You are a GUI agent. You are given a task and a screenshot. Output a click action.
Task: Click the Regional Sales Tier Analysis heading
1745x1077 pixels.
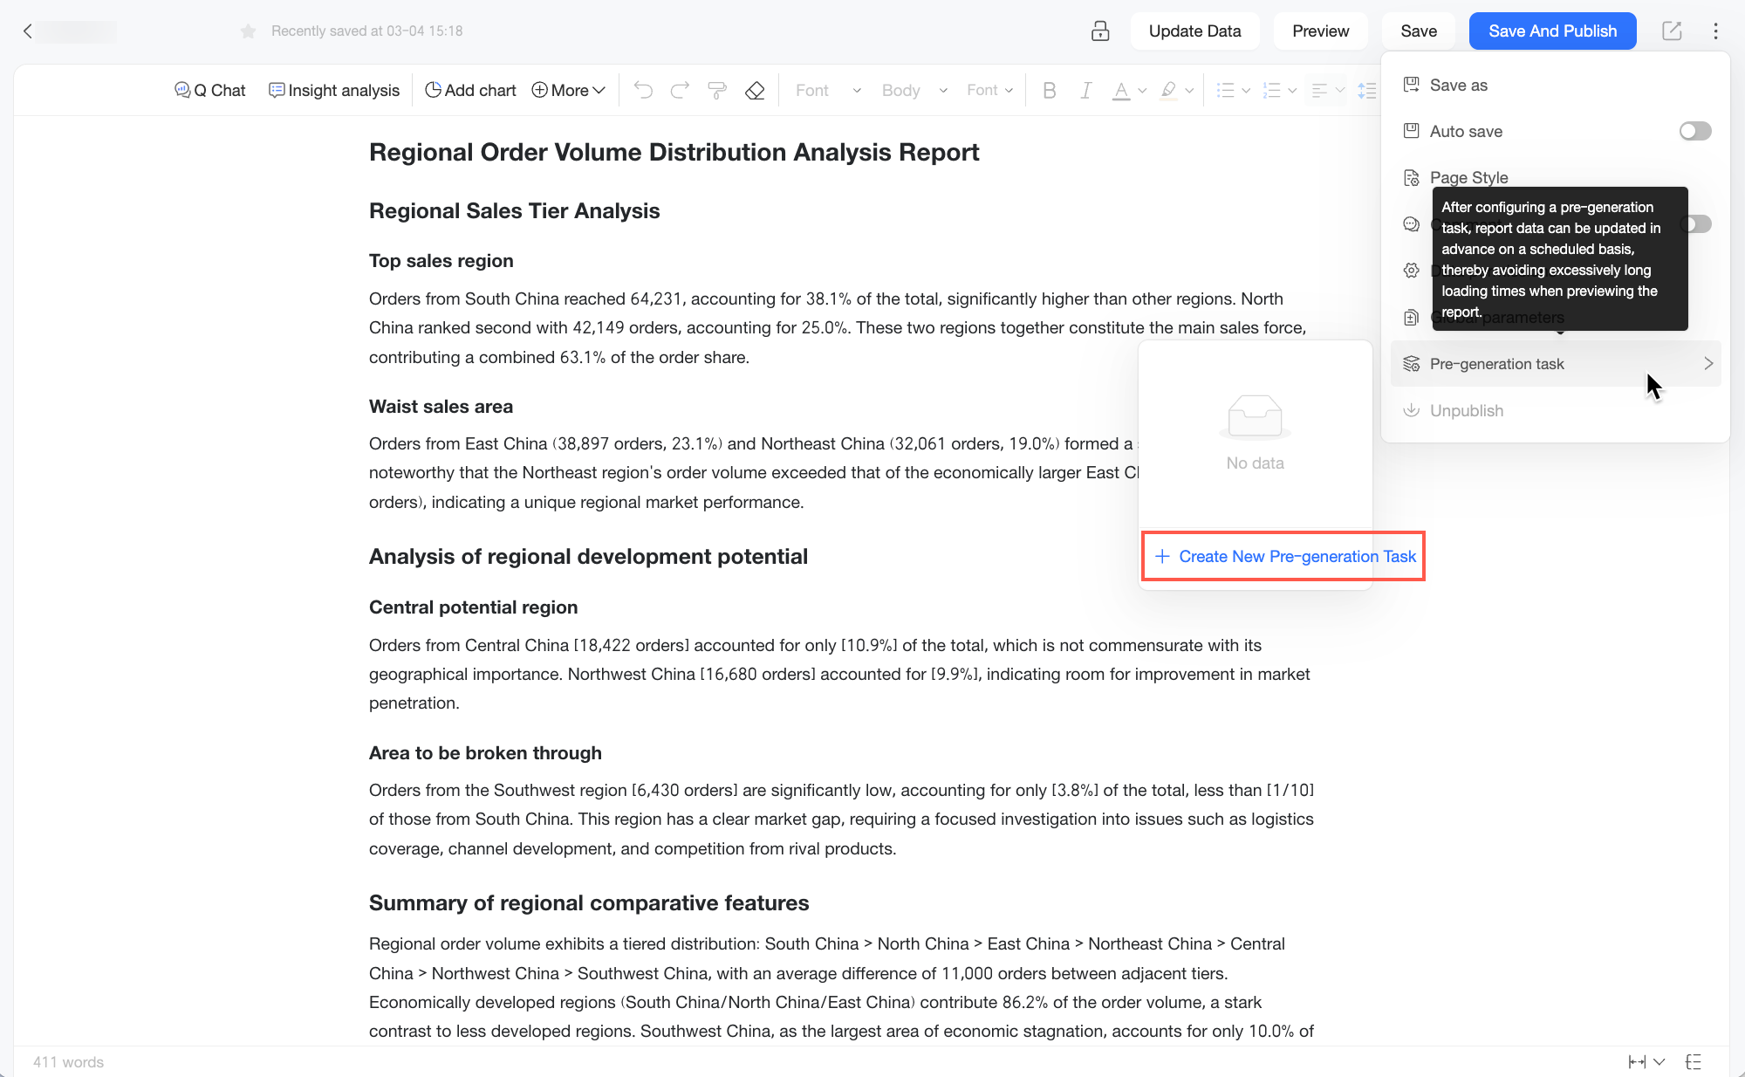(514, 210)
